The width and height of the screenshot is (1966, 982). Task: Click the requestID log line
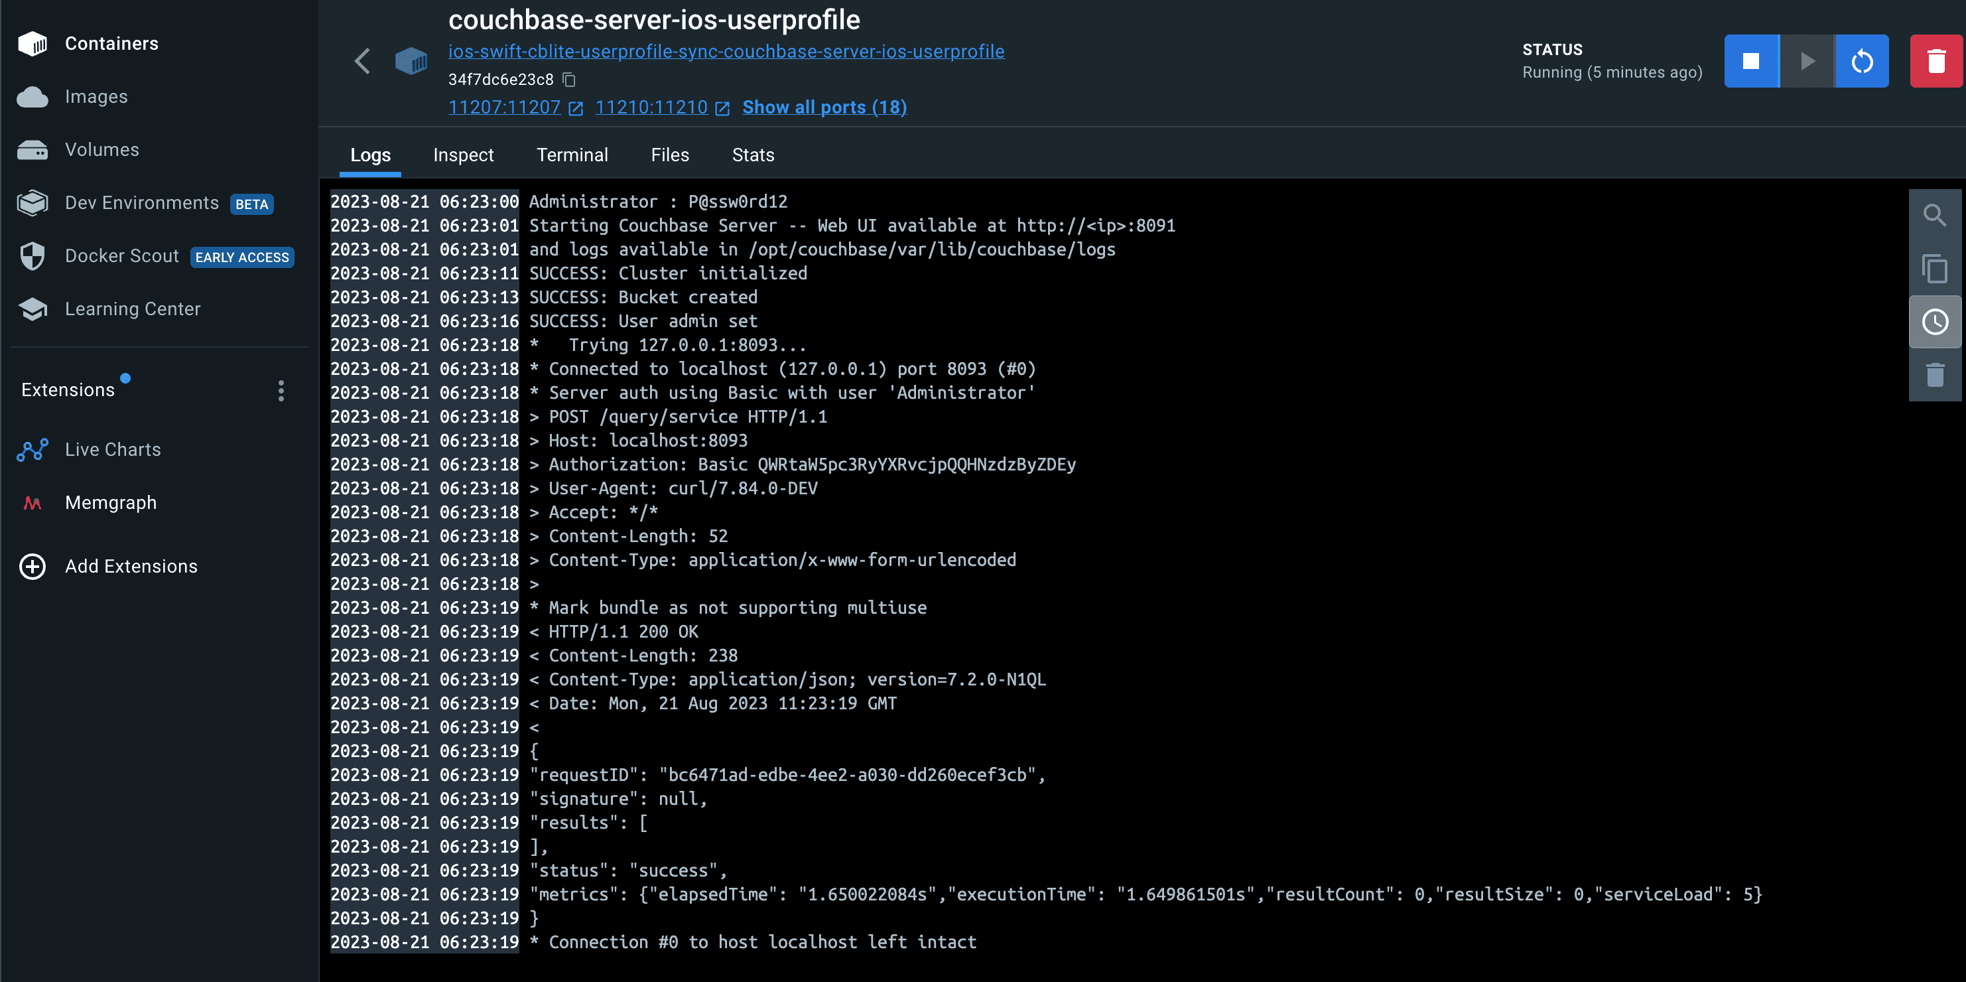coord(787,775)
